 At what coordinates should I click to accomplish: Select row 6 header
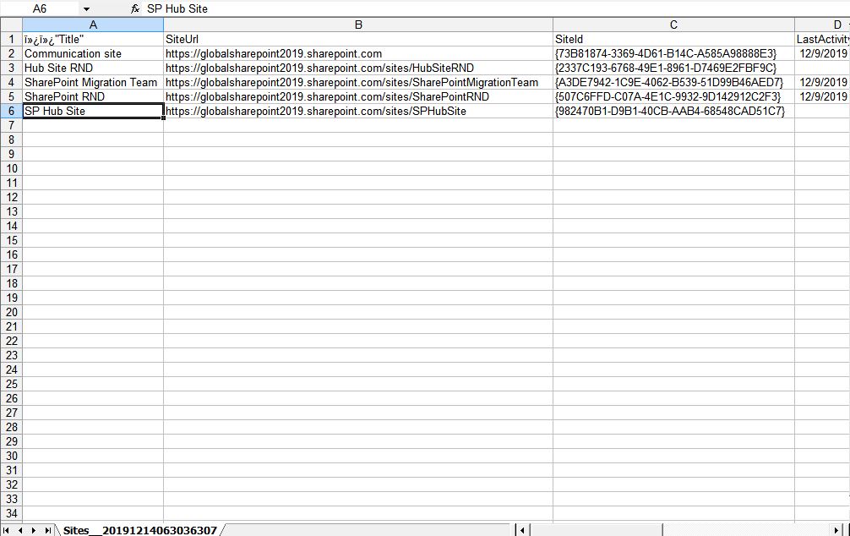11,111
